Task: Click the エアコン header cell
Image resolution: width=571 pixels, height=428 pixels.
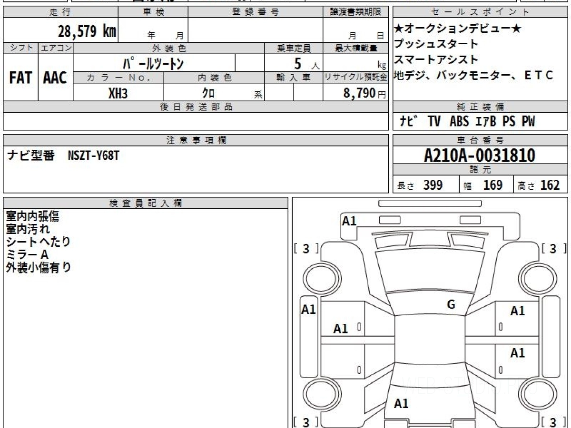Action: [55, 48]
